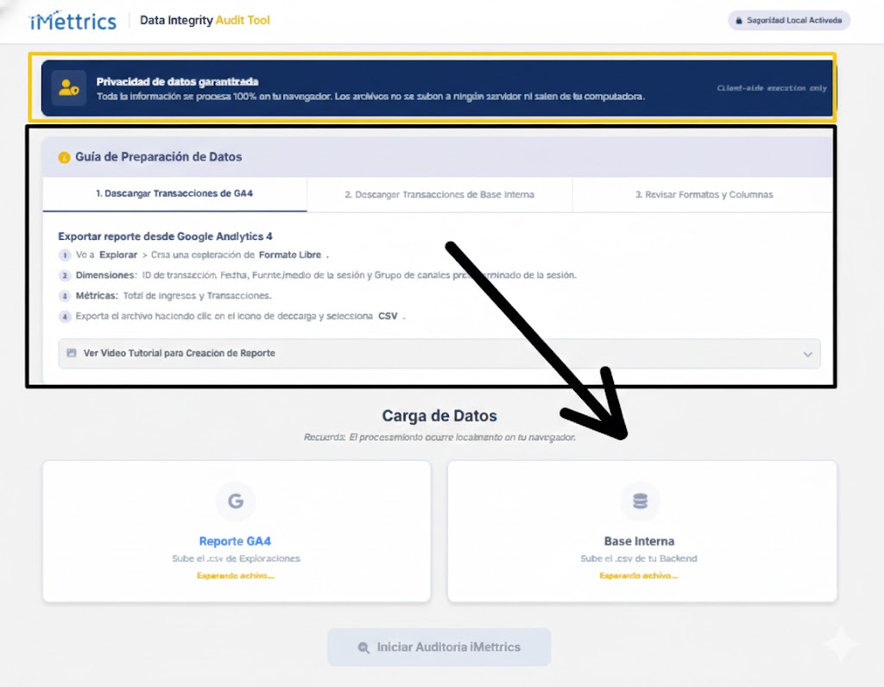This screenshot has height=687, width=884.
Task: Click the Google G icon
Action: (235, 501)
